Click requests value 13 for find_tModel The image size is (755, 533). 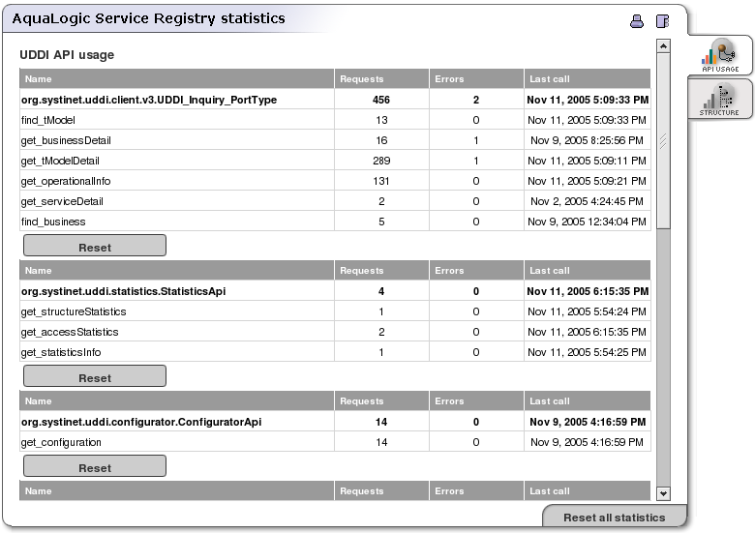click(x=381, y=120)
